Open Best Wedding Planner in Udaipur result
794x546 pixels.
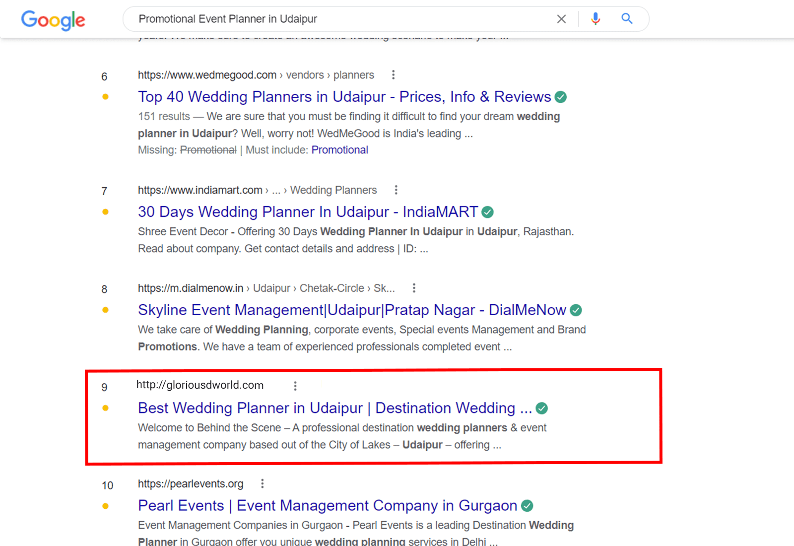334,408
